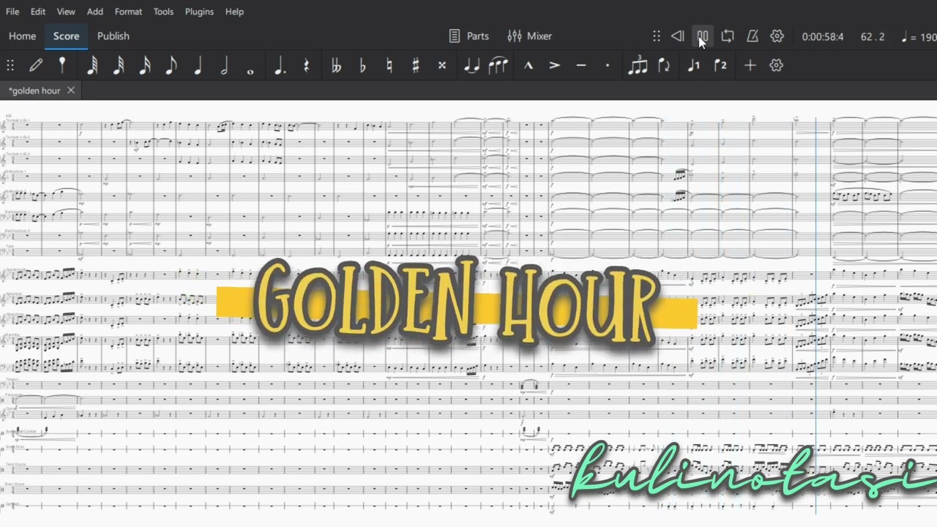Click the plus add-element toolbar button
Screen dimensions: 937x527
click(x=750, y=66)
